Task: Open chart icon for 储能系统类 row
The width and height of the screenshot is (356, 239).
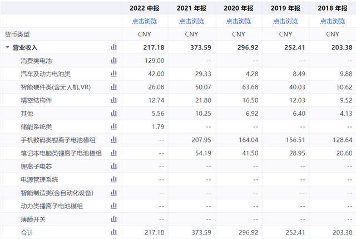Action: [x=113, y=126]
